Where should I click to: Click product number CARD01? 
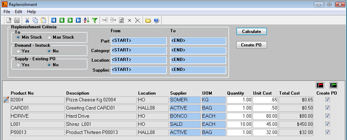click(37, 108)
